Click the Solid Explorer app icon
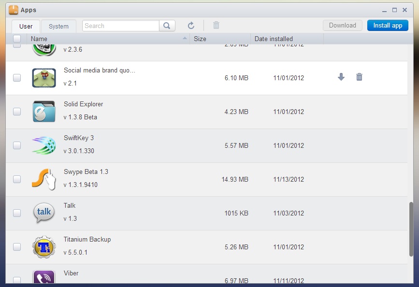419x287 pixels. pyautogui.click(x=43, y=111)
